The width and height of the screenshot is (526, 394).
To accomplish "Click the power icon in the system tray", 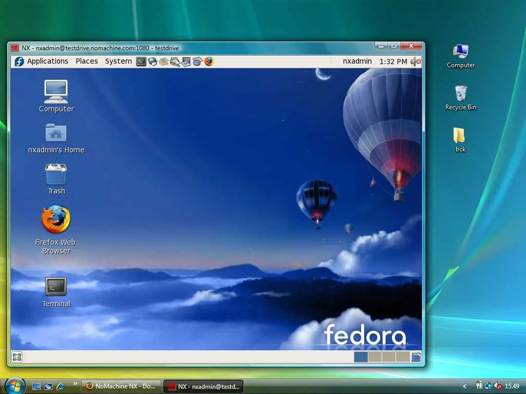I will (x=479, y=386).
